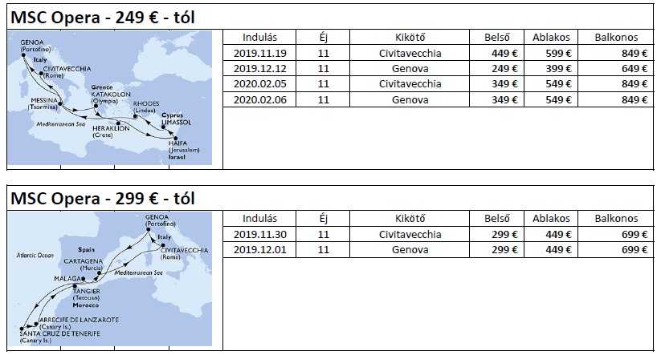Click 849 € Balkonos price for 2019.11.19

tap(635, 53)
